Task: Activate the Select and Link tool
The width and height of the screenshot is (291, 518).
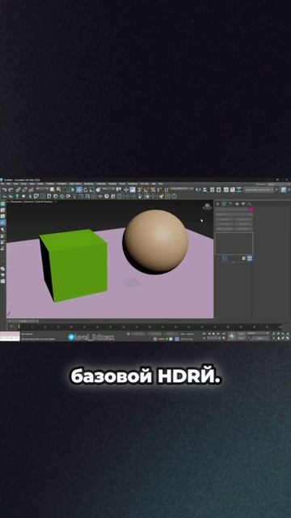Action: pyautogui.click(x=18, y=189)
